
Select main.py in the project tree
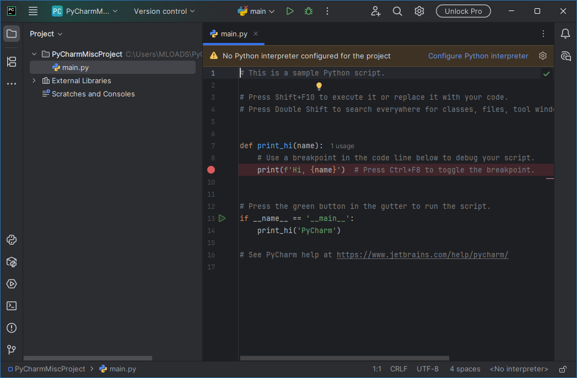coord(112,67)
